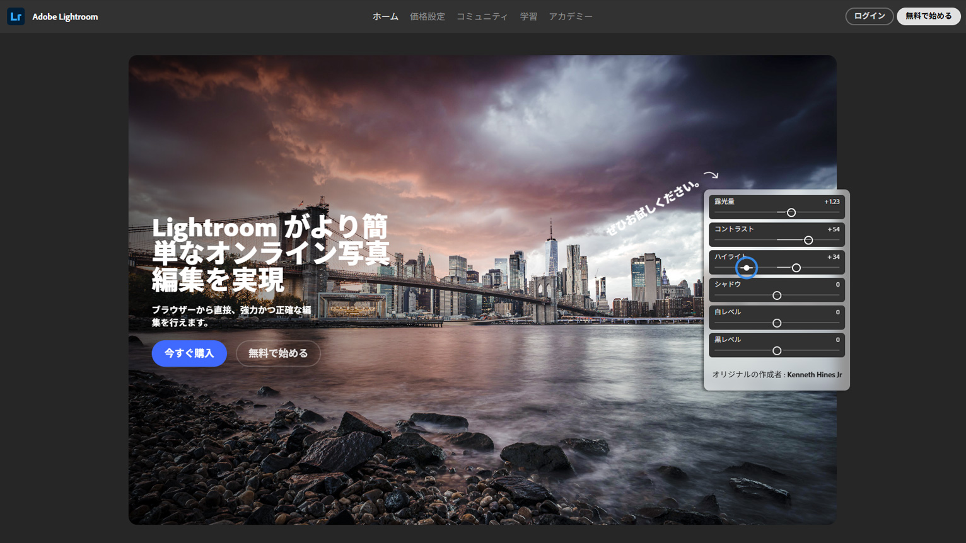Click the シャドウ label text
Screen dimensions: 966x543
click(728, 284)
